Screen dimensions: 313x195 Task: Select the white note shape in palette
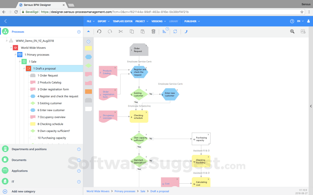(88, 109)
